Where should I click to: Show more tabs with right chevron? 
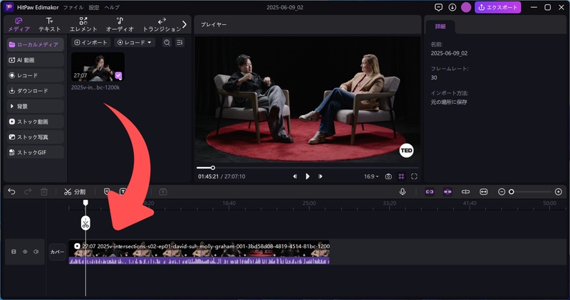pos(185,24)
